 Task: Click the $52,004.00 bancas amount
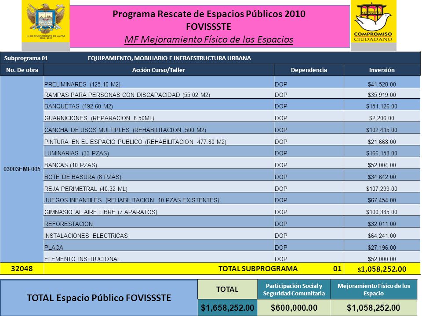tap(382, 165)
